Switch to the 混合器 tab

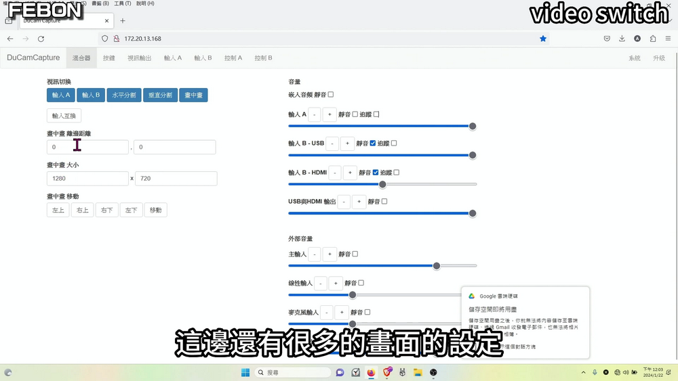click(81, 58)
